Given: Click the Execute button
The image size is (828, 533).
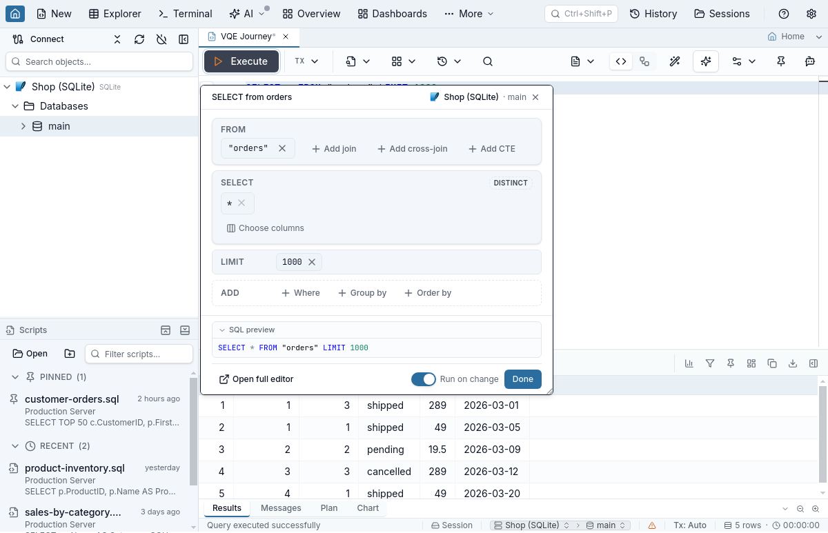Looking at the screenshot, I should coord(241,61).
